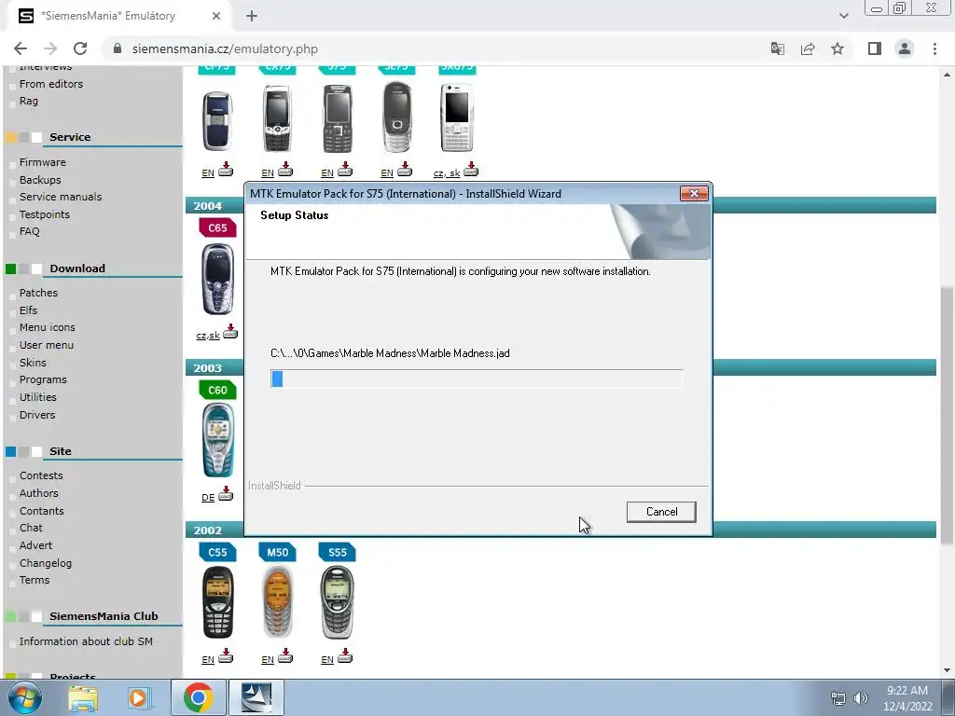Click the browser back arrow
The height and width of the screenshot is (716, 955).
21,48
